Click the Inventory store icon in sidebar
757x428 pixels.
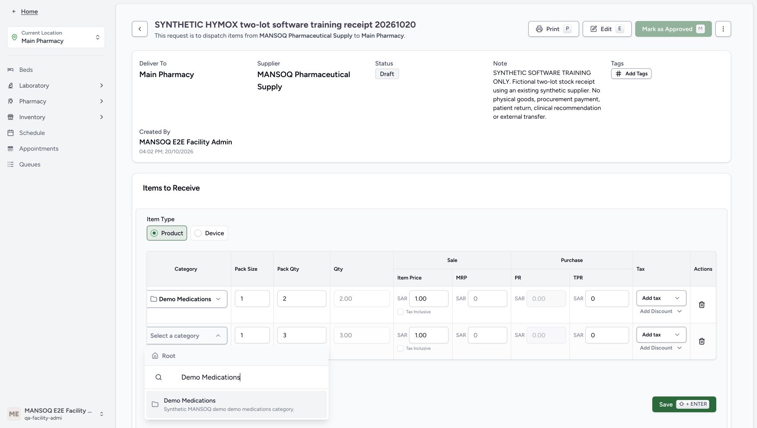pyautogui.click(x=11, y=117)
